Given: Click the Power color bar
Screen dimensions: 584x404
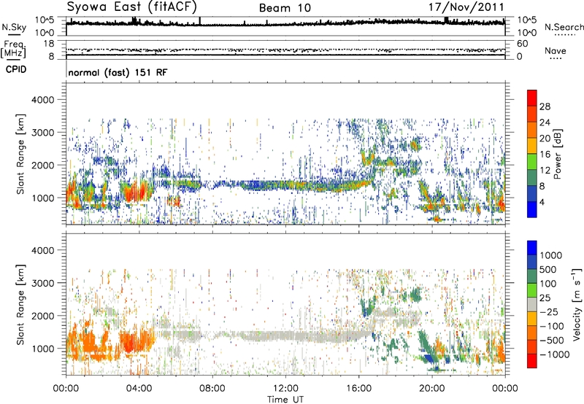Looking at the screenshot, I should click(532, 154).
